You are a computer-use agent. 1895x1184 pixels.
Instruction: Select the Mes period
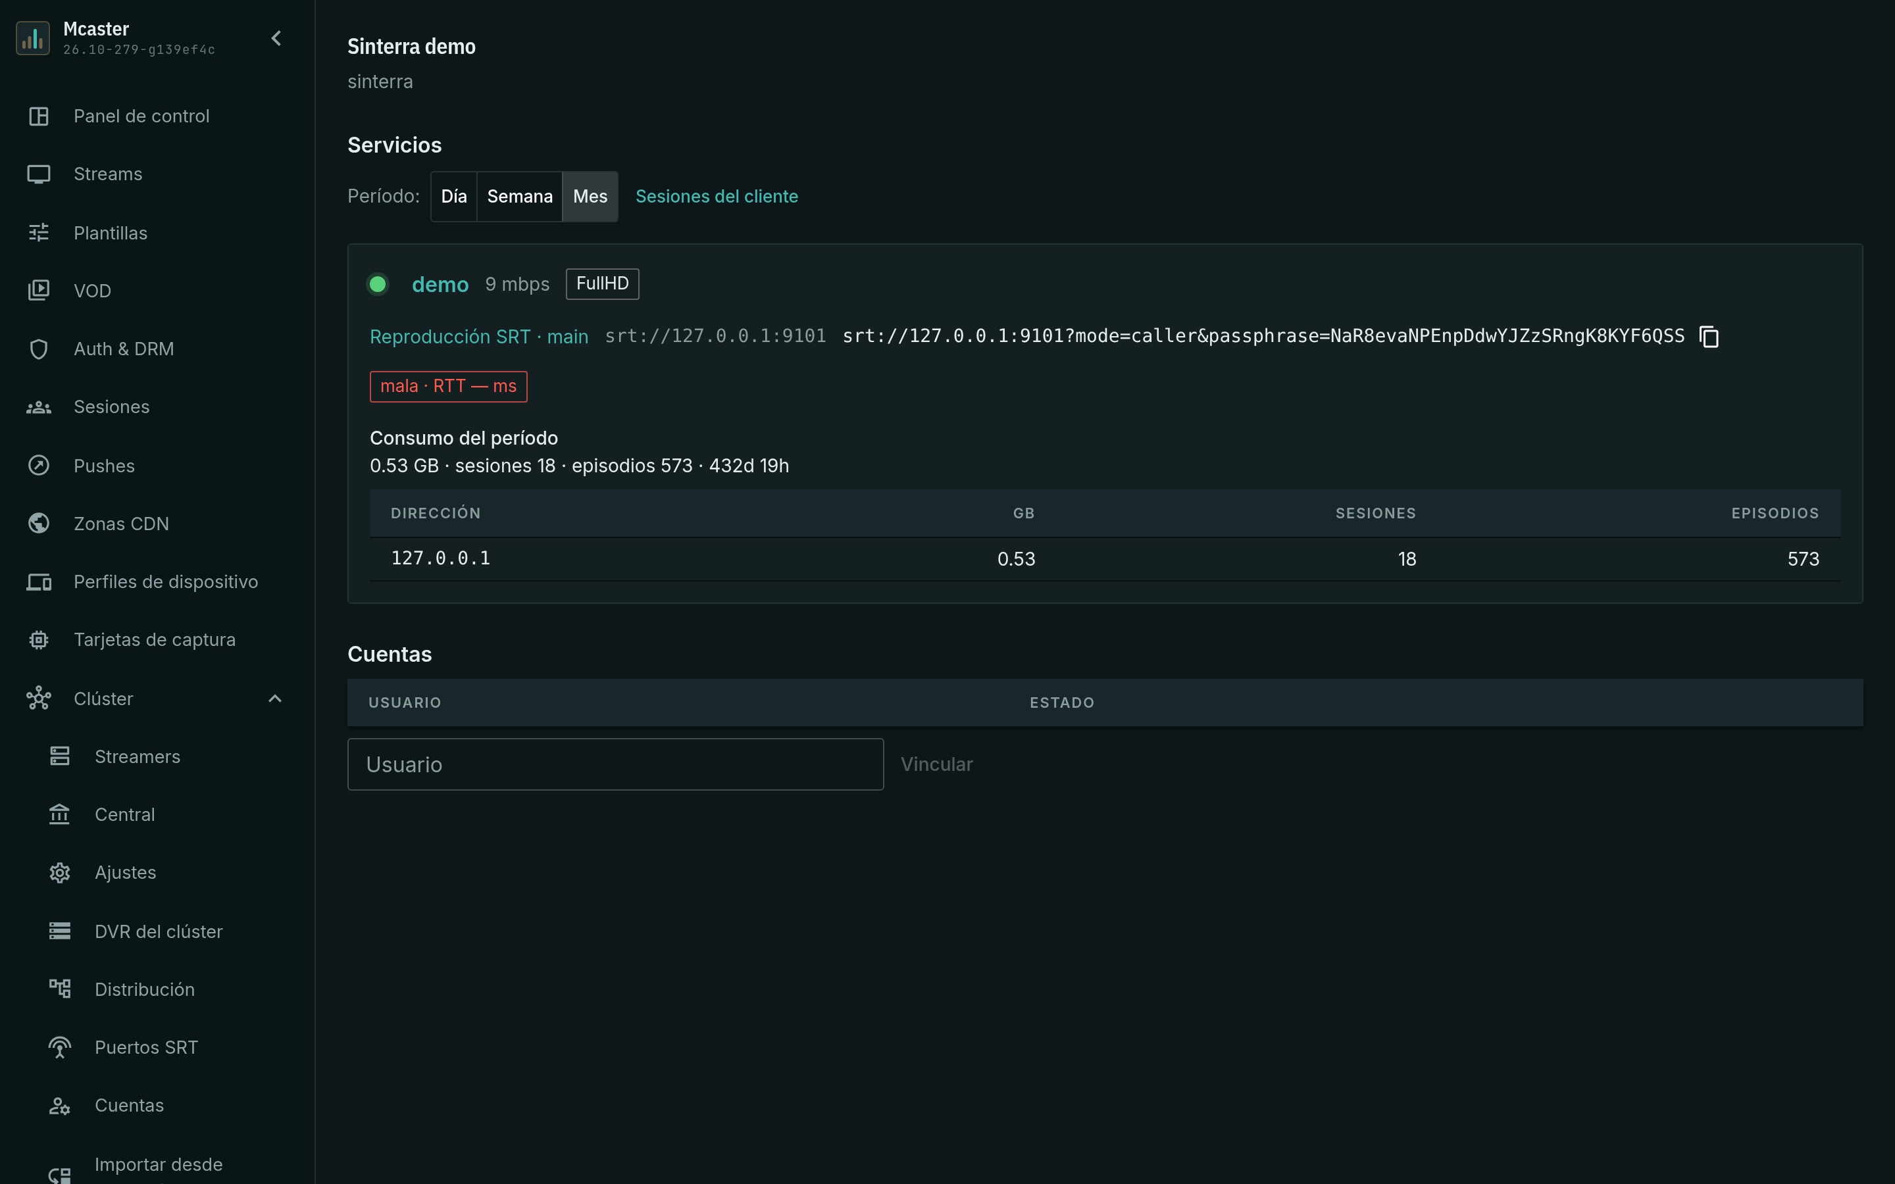click(x=590, y=197)
